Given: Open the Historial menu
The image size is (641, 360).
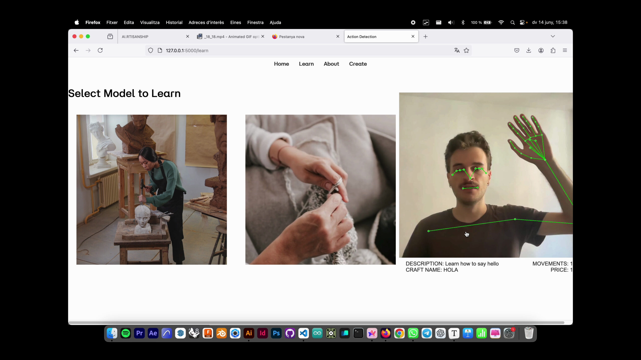Looking at the screenshot, I should 174,22.
